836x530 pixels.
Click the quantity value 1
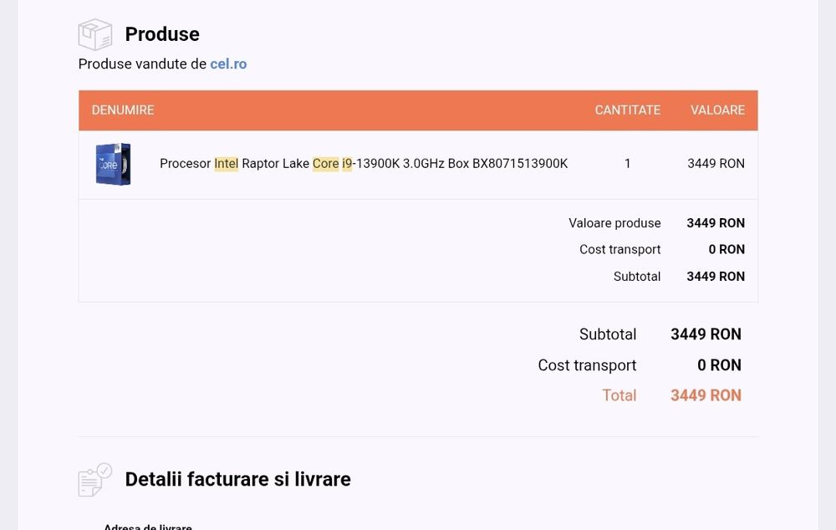(x=628, y=164)
